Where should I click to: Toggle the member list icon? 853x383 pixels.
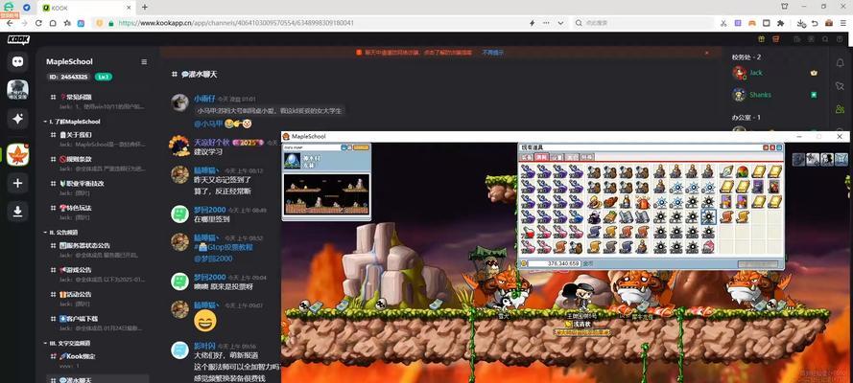[x=840, y=109]
